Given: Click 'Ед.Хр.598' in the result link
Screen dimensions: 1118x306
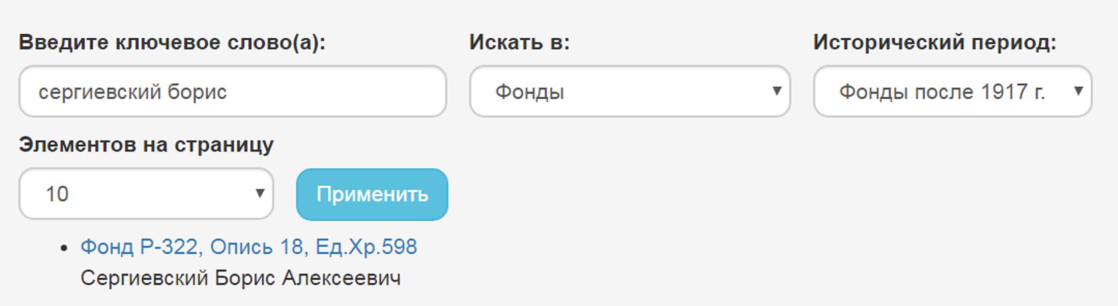Looking at the screenshot, I should (x=366, y=247).
